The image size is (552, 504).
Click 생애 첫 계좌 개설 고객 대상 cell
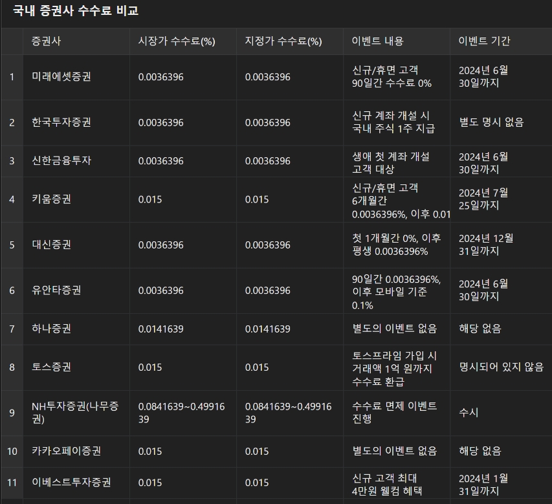tap(397, 161)
